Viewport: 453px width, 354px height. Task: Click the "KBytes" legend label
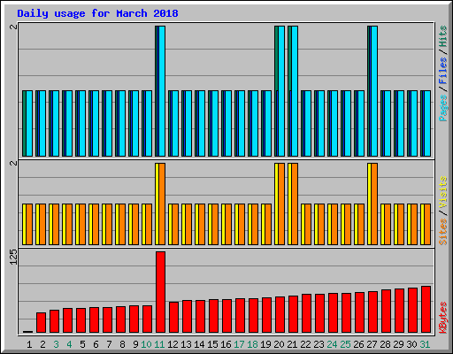443,318
